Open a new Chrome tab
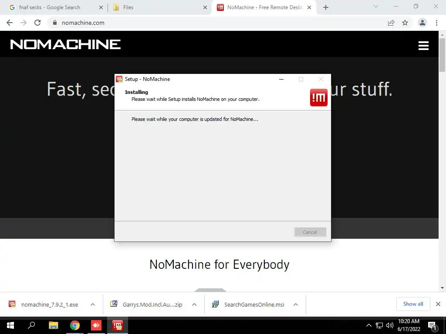Viewport: 446px width, 334px height. click(x=326, y=7)
